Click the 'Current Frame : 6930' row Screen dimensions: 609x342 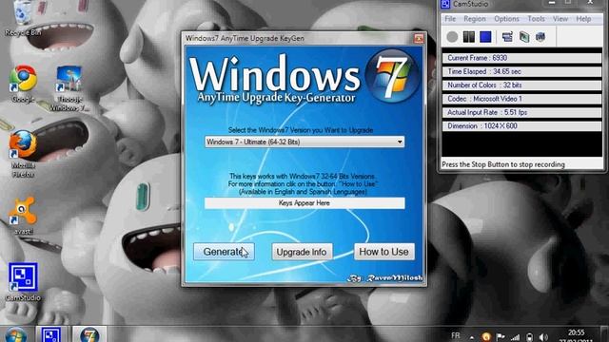(x=521, y=58)
